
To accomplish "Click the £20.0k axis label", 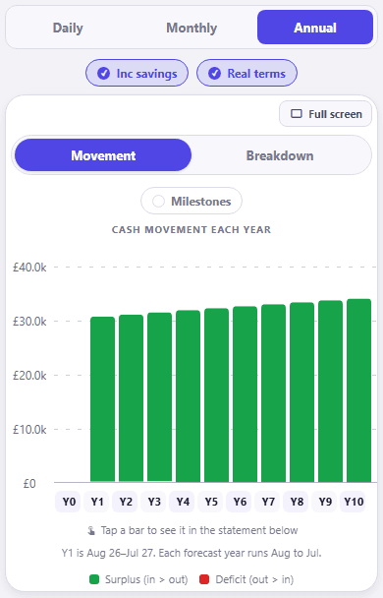I will click(29, 376).
